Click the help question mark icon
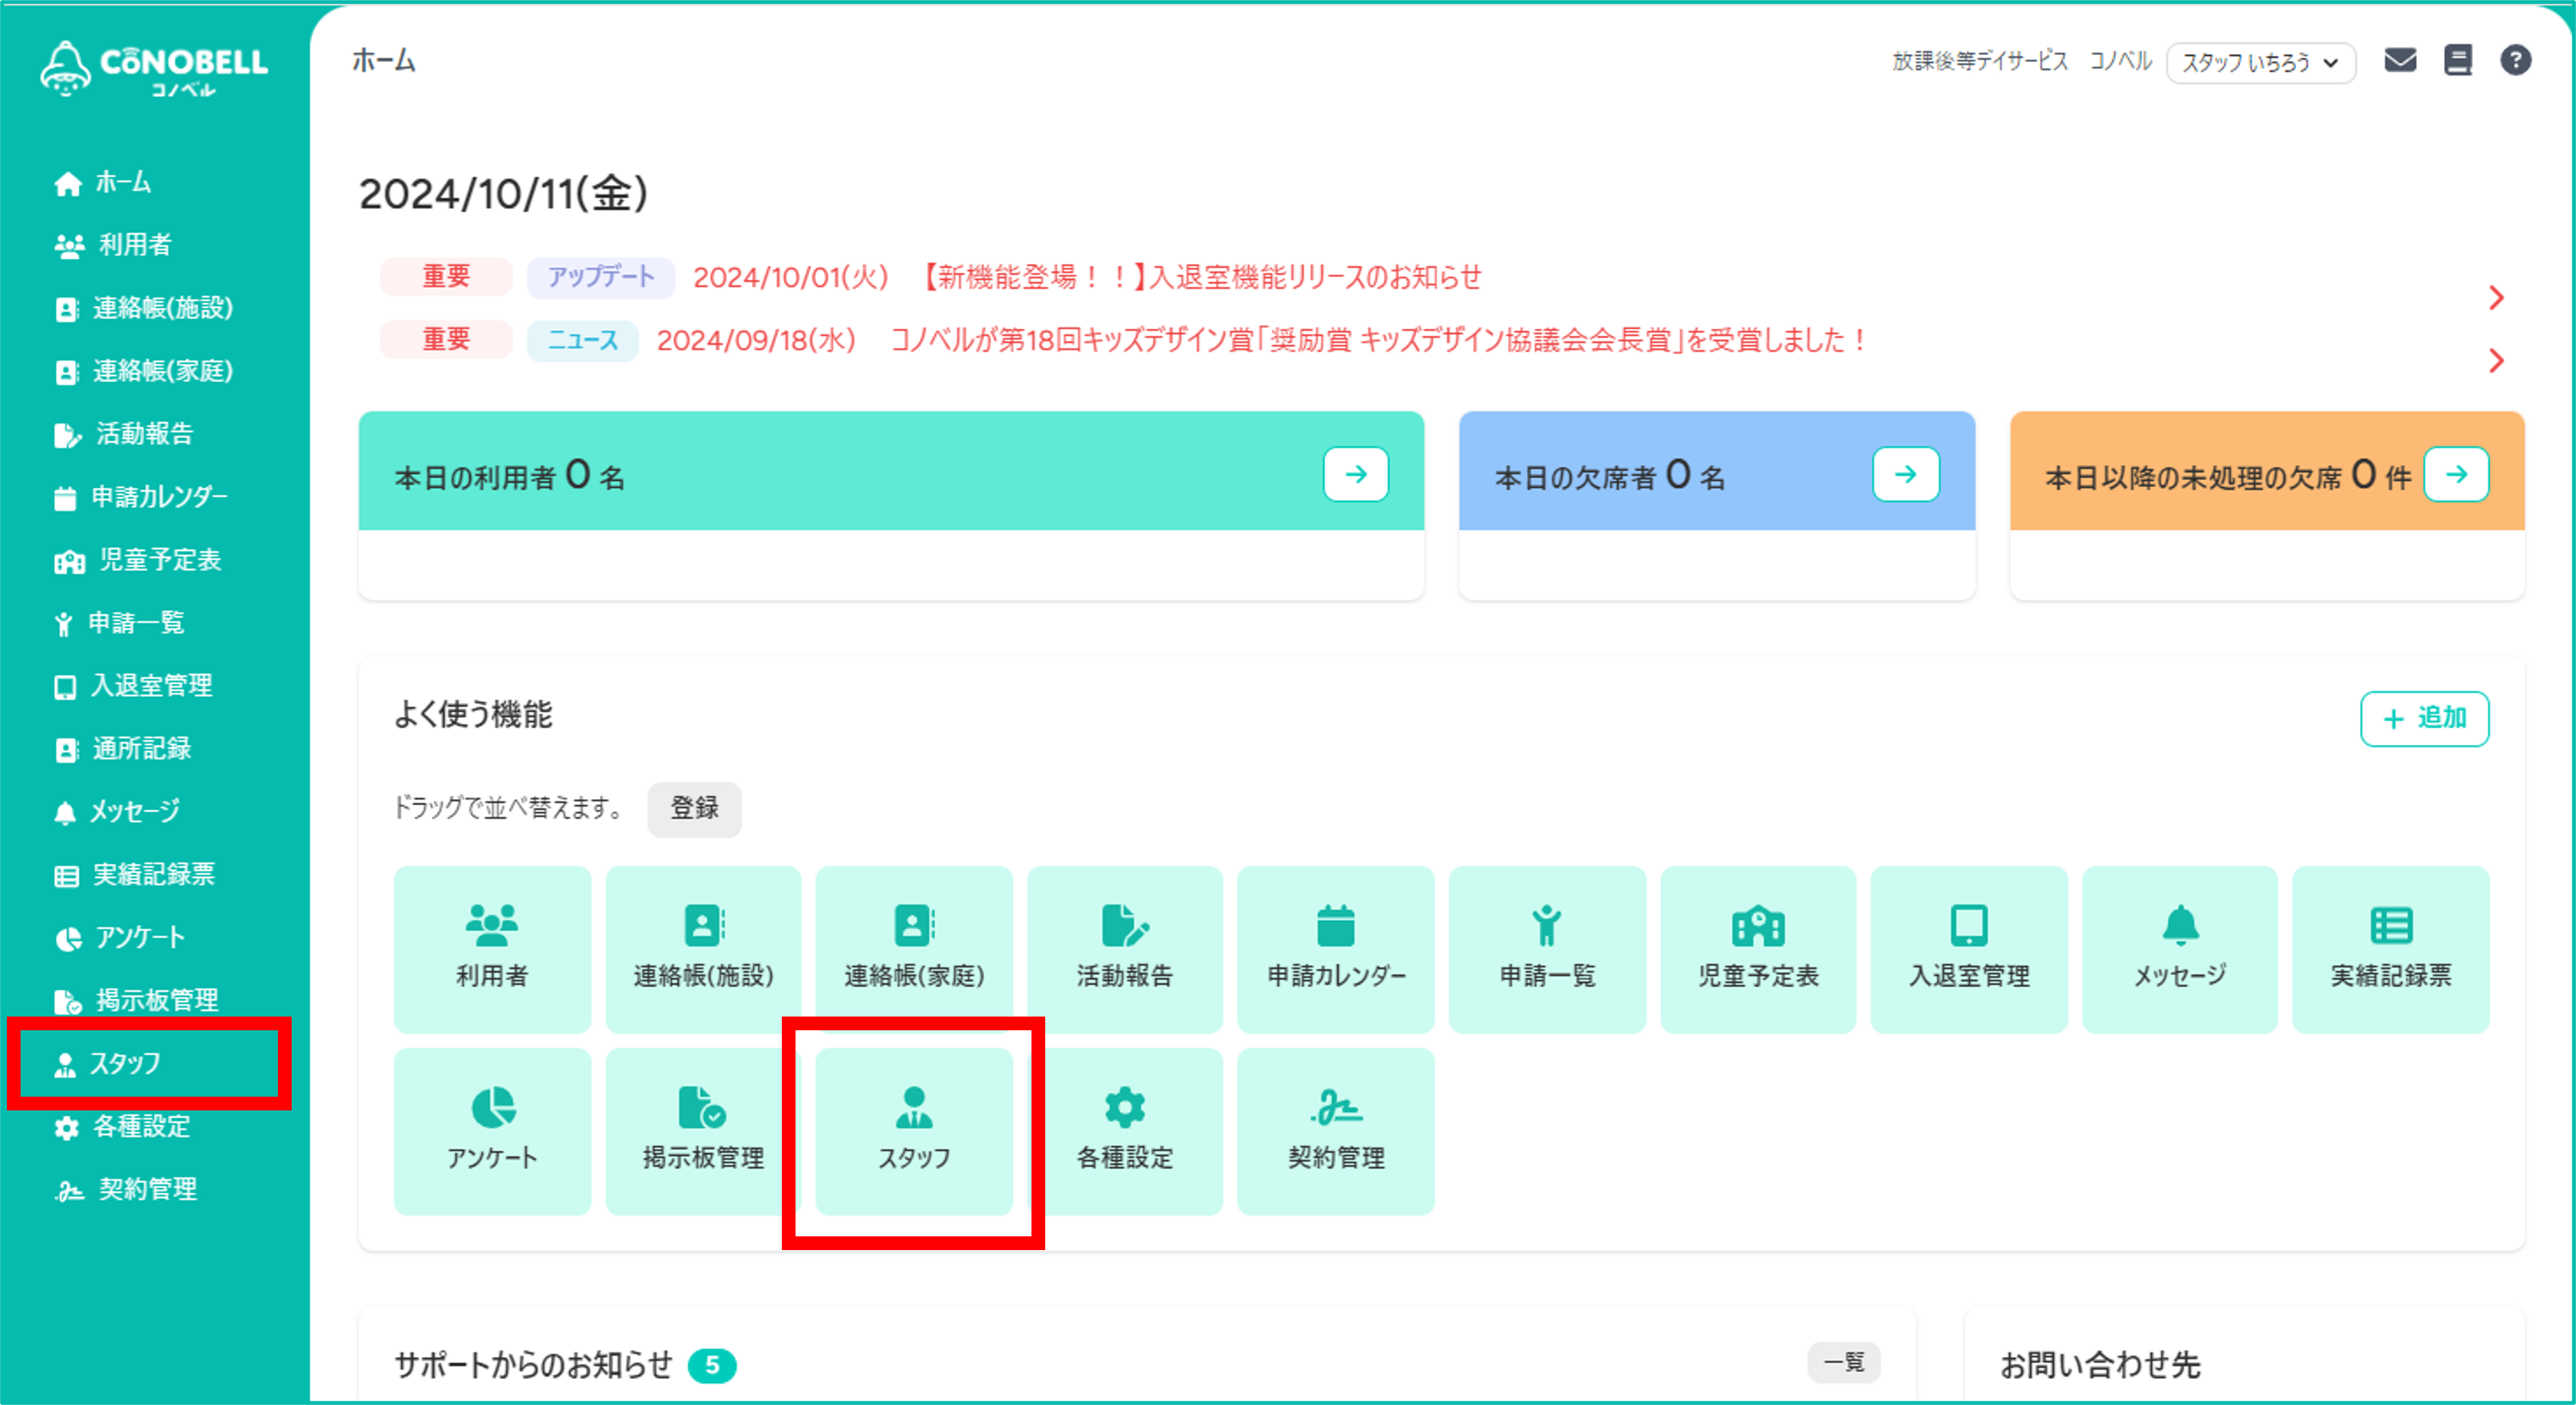Viewport: 2576px width, 1405px height. coord(2516,61)
